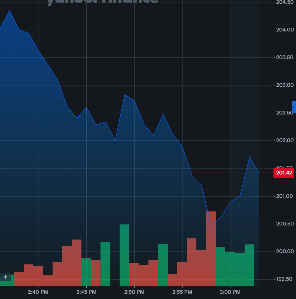Image resolution: width=296 pixels, height=299 pixels.
Task: Click the tallest green volume bar near 2:49 PM
Action: pos(124,255)
